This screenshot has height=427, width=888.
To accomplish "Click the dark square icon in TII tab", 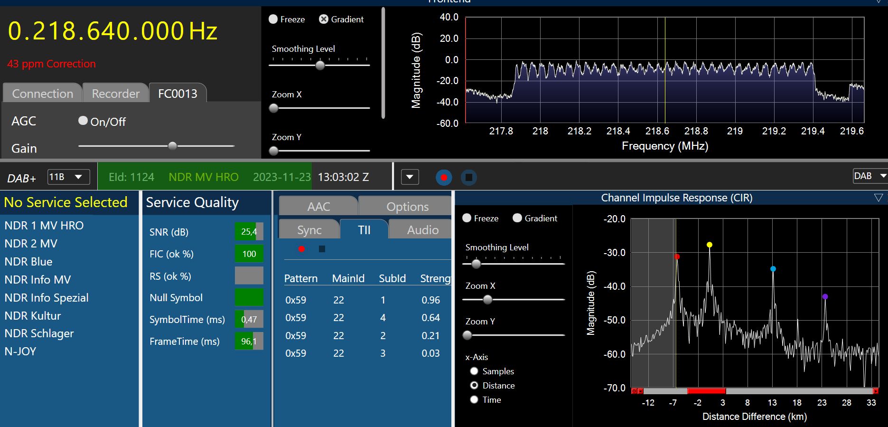I will coord(322,249).
